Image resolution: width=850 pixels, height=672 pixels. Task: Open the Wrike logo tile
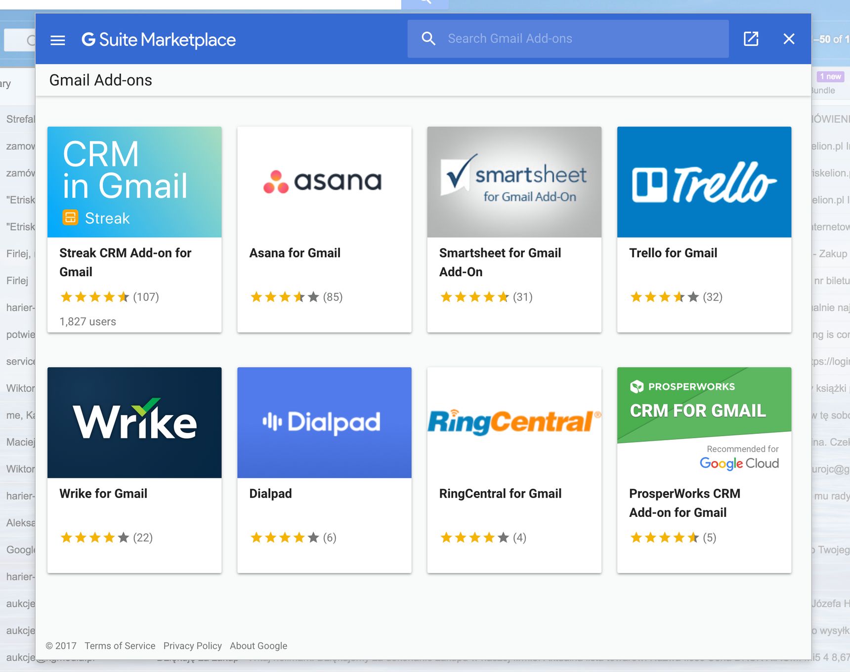(x=134, y=422)
